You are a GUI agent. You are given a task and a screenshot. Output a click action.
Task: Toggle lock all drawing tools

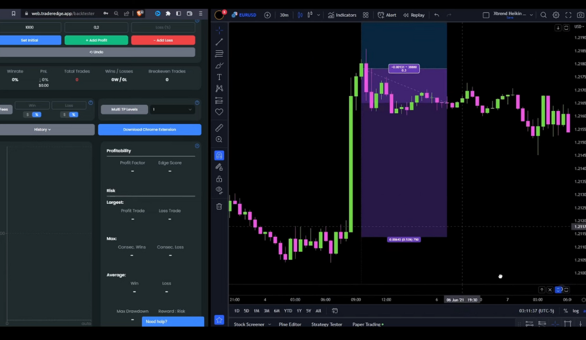(x=219, y=179)
